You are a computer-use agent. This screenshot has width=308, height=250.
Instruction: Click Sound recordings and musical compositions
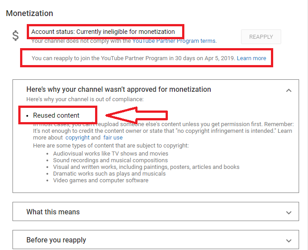pos(110,160)
